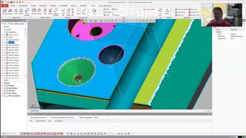The width and height of the screenshot is (246, 138).
Task: Open the MENU ribbon button
Action: click(5, 6)
